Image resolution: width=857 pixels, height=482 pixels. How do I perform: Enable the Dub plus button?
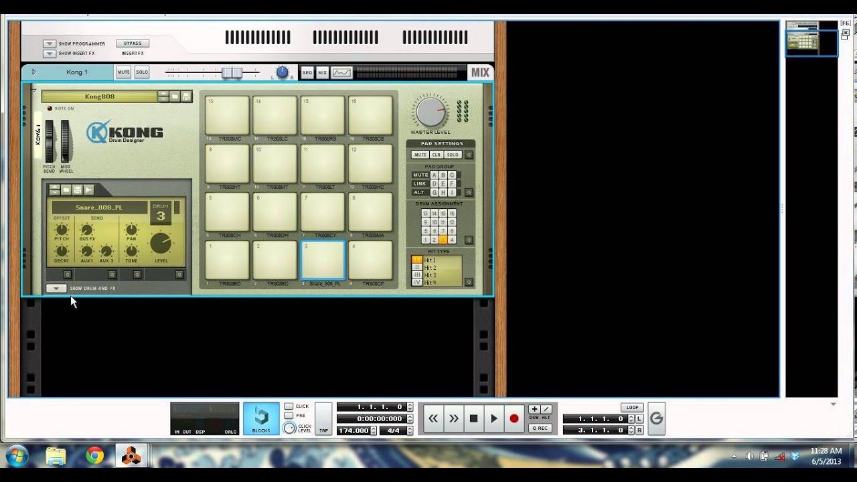coord(534,409)
